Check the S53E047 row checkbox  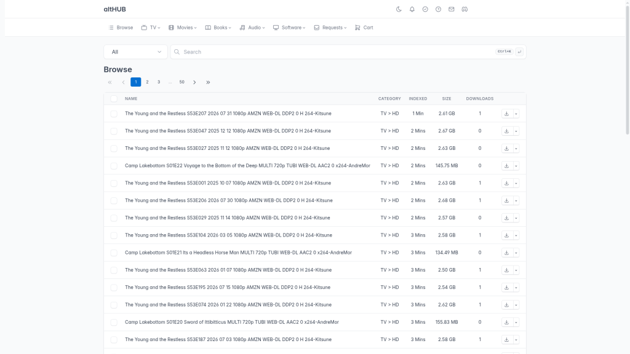click(114, 132)
